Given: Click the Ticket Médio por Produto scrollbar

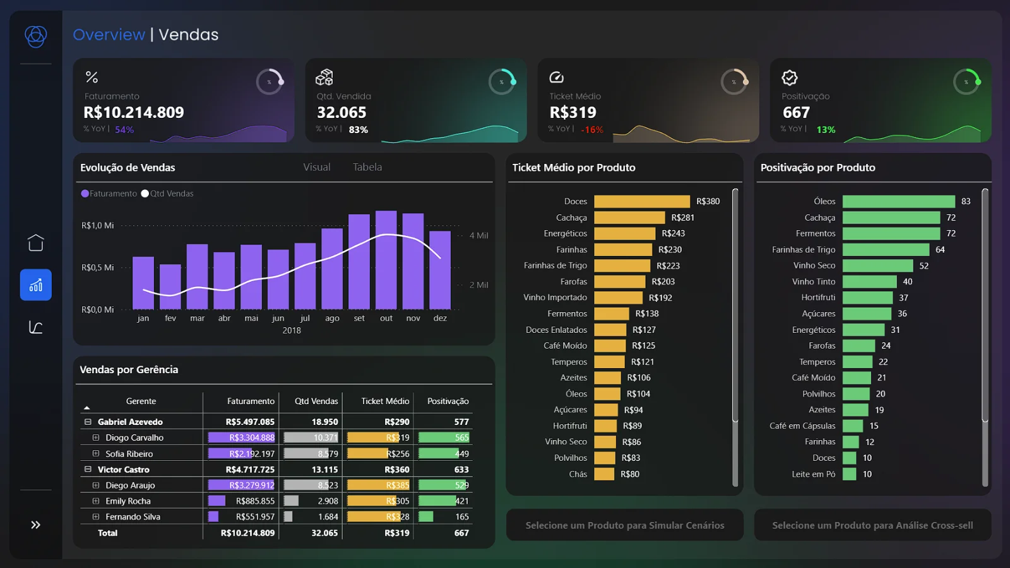Looking at the screenshot, I should (735, 306).
